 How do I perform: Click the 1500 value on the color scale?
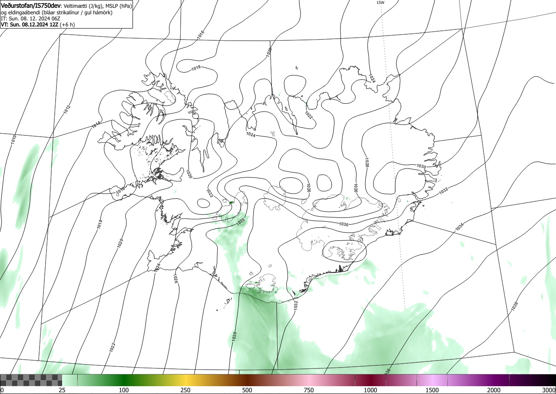click(432, 390)
